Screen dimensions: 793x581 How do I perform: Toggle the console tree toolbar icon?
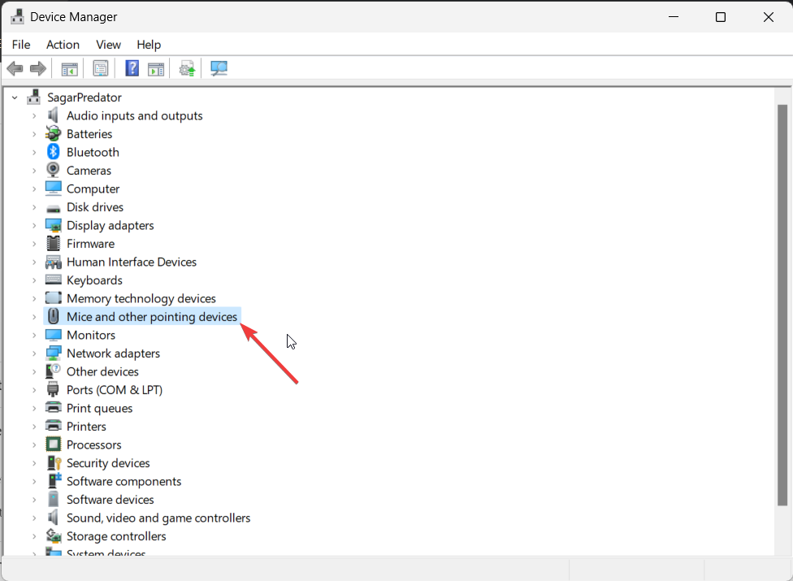pos(69,69)
